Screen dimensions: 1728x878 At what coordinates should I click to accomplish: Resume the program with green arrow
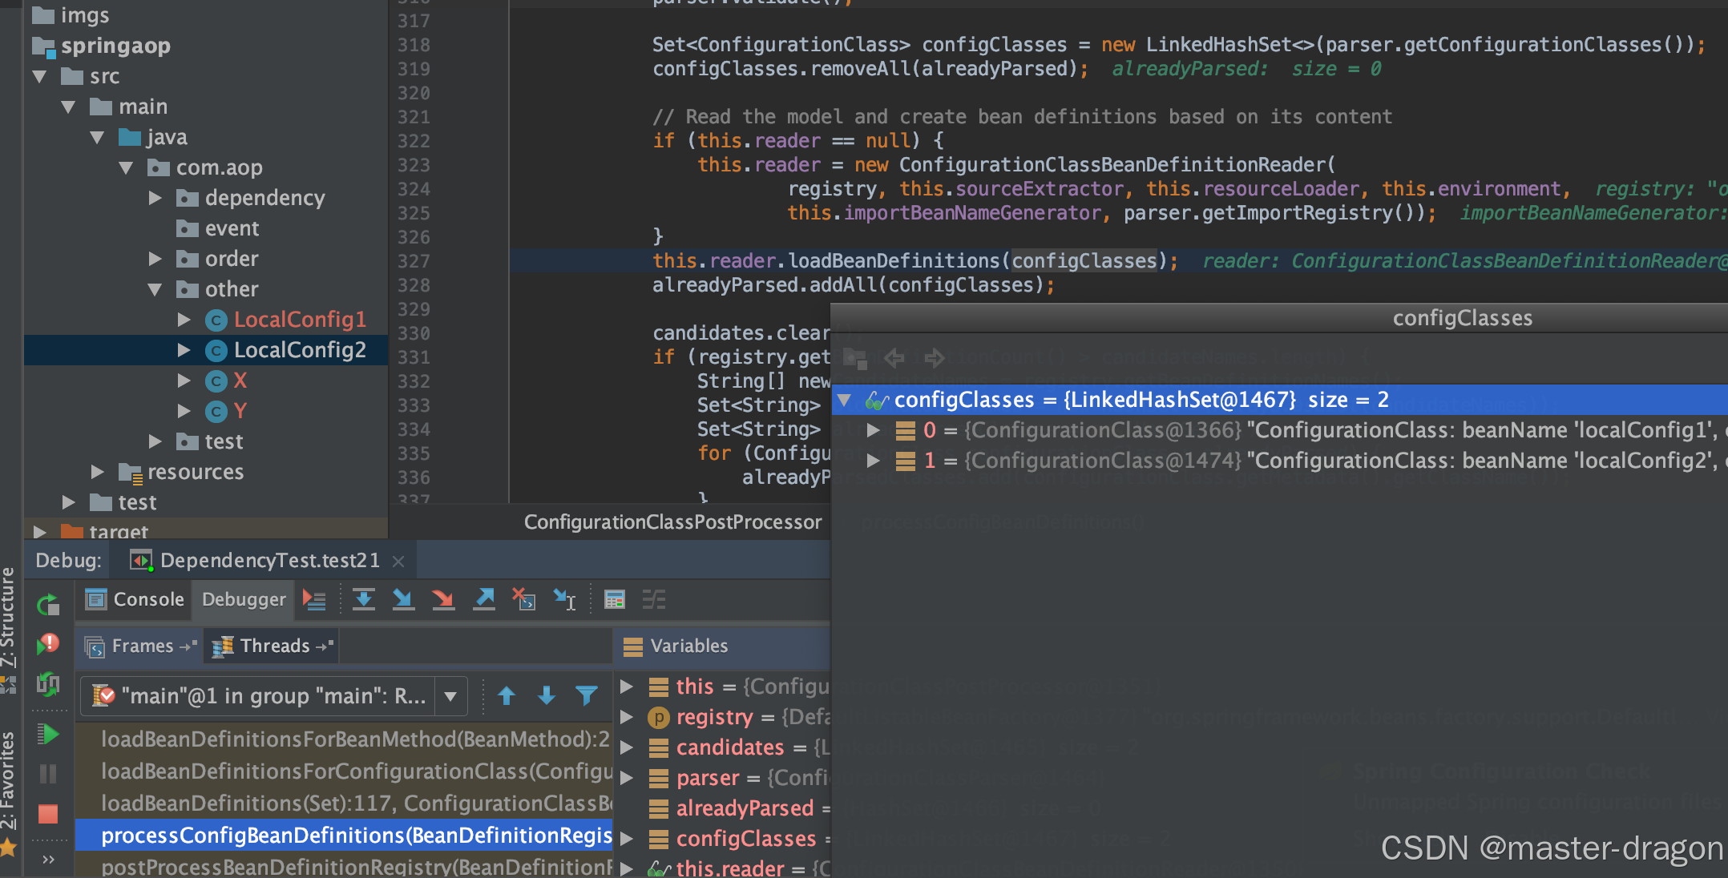48,734
